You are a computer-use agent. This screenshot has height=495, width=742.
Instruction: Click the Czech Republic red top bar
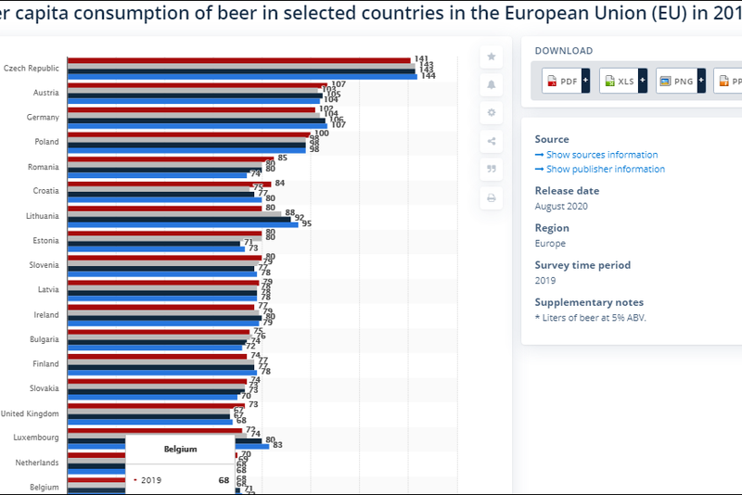point(239,60)
